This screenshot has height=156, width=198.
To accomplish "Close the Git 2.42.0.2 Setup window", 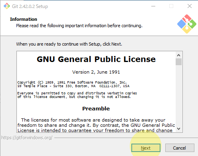I will pos(190,6).
